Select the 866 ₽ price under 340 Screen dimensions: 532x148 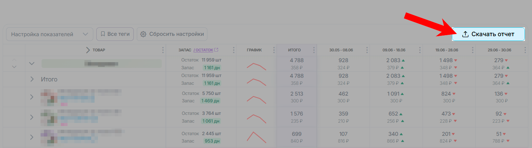pos(393,141)
